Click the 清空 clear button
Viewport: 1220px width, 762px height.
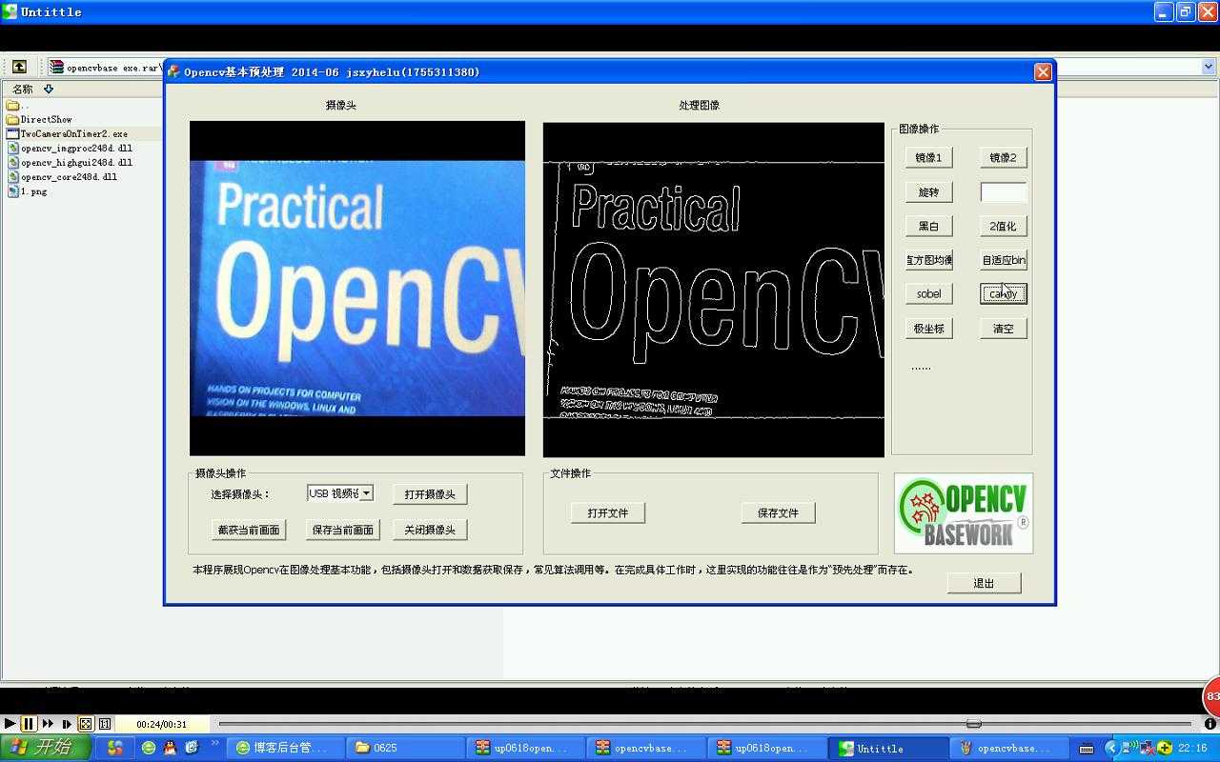pyautogui.click(x=1003, y=329)
